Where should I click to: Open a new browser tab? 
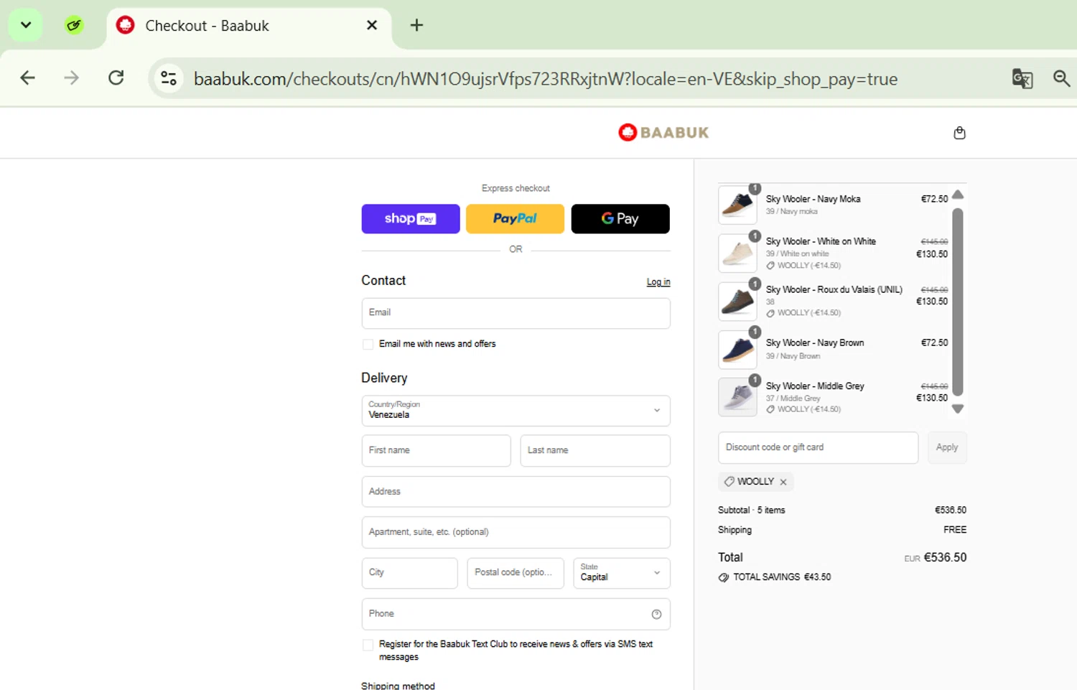416,25
